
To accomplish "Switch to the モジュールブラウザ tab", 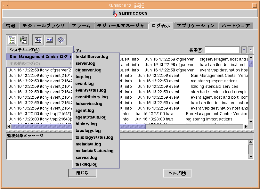I will click(44, 26).
